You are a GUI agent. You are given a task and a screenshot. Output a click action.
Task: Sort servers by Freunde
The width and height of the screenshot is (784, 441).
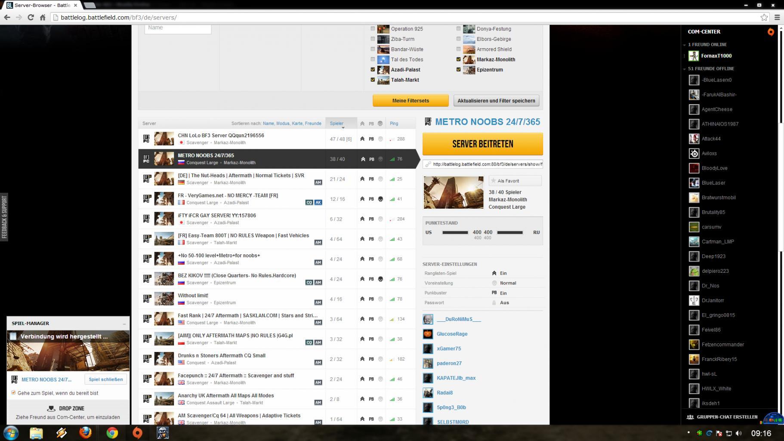tap(313, 123)
